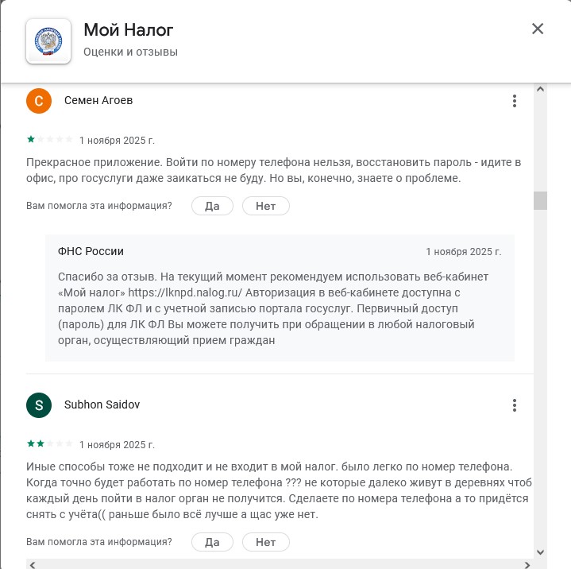Select Да under Subhon Saidov's review
The width and height of the screenshot is (571, 569).
(x=212, y=542)
